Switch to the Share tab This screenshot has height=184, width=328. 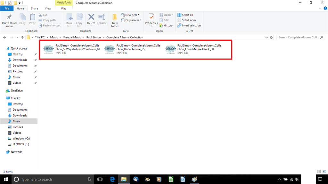tap(34, 8)
